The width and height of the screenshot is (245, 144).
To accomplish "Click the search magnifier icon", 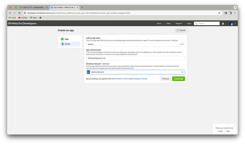I will pos(196,23).
